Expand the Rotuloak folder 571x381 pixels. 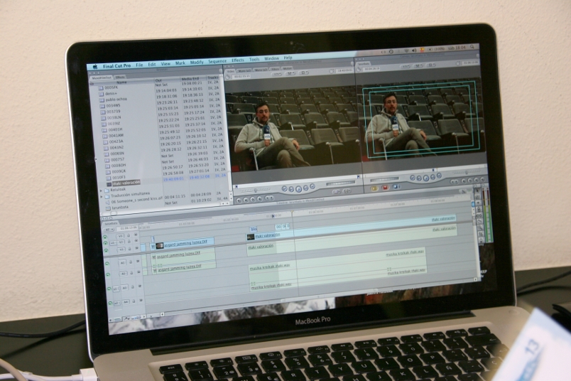102,190
